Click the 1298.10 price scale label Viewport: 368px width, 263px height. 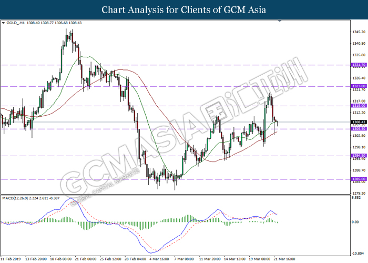click(359, 147)
